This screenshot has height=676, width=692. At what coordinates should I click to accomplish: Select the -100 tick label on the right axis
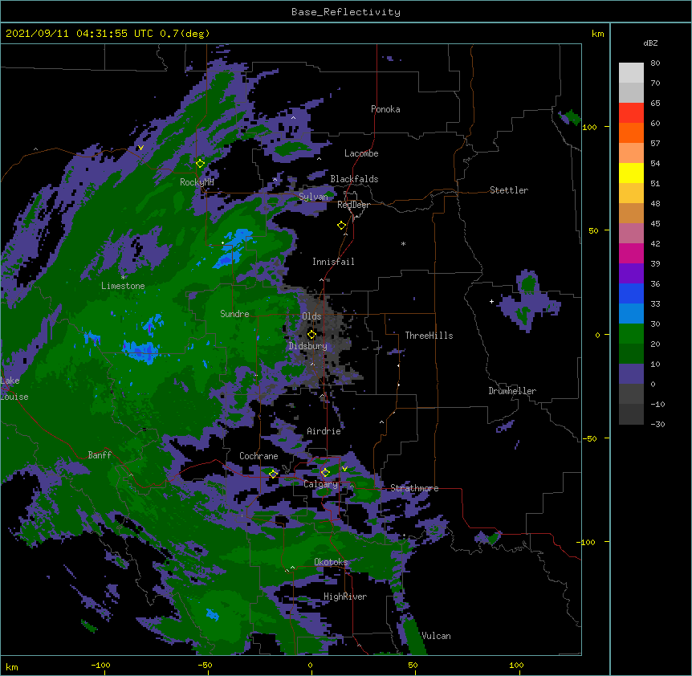(x=587, y=542)
